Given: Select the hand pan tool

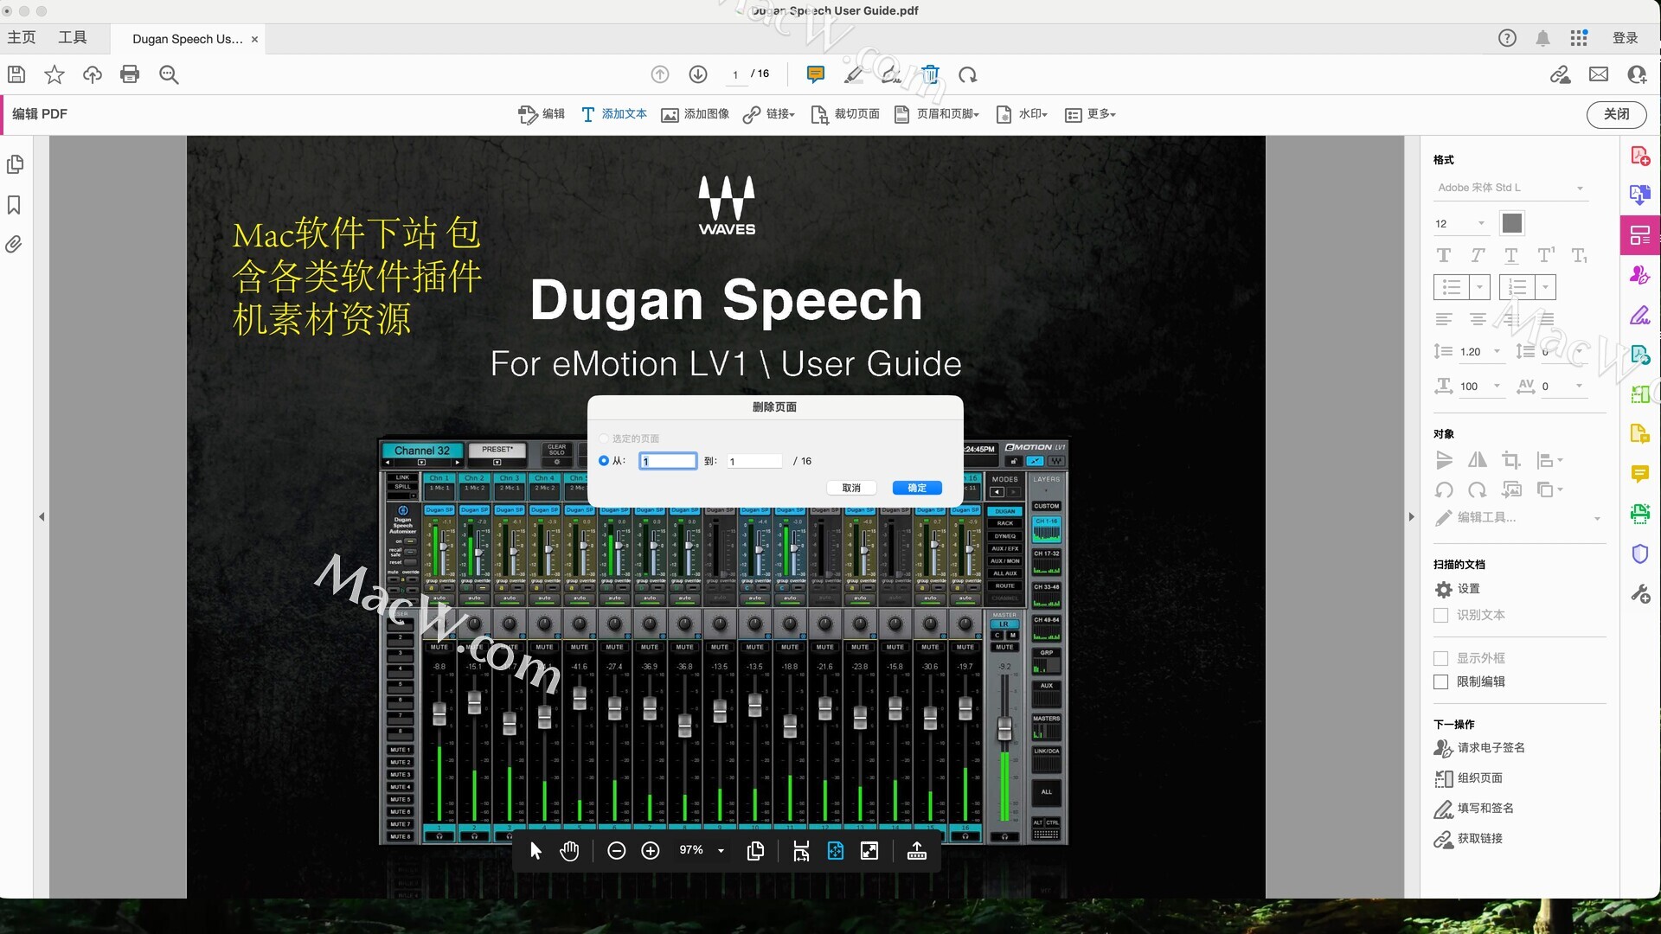Looking at the screenshot, I should [568, 851].
